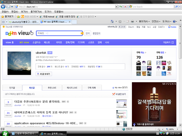This screenshot has height=136, width=182.
Task: Click the 새 글 보내기 button
Action: 44,74
